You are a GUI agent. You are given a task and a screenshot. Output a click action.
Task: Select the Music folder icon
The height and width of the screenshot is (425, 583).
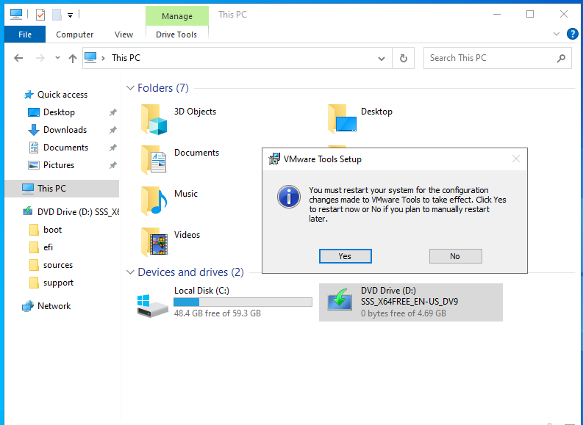coord(154,201)
